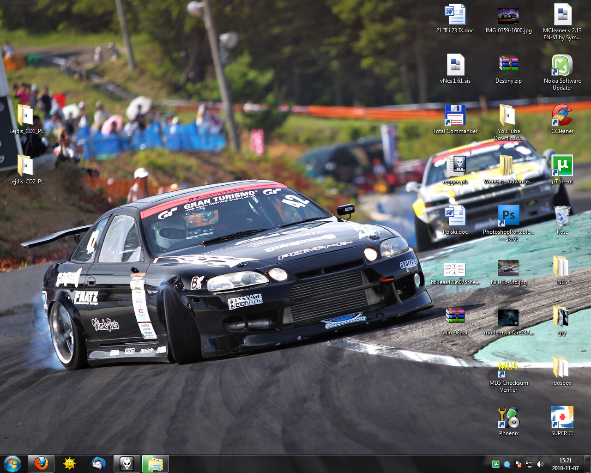This screenshot has width=591, height=473.
Task: Click the µTorrent tray icon
Action: (x=496, y=464)
